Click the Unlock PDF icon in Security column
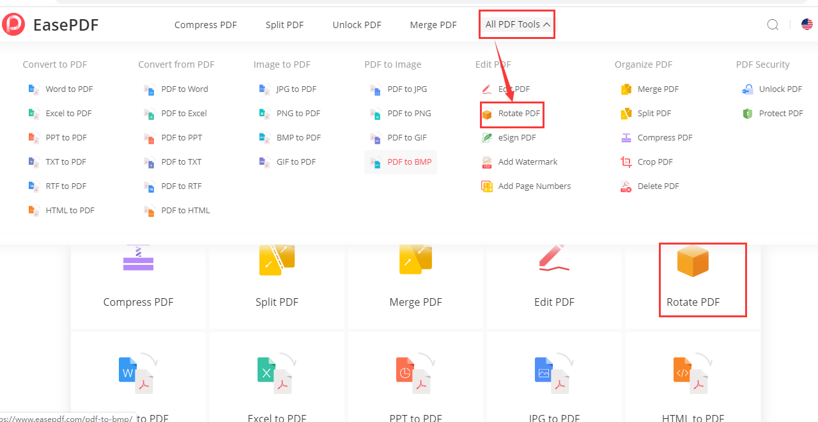This screenshot has height=422, width=818. click(x=748, y=89)
